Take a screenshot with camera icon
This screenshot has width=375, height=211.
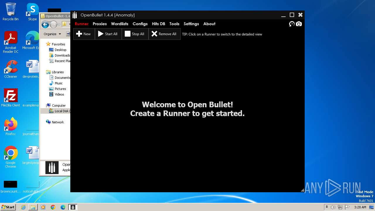pyautogui.click(x=299, y=24)
